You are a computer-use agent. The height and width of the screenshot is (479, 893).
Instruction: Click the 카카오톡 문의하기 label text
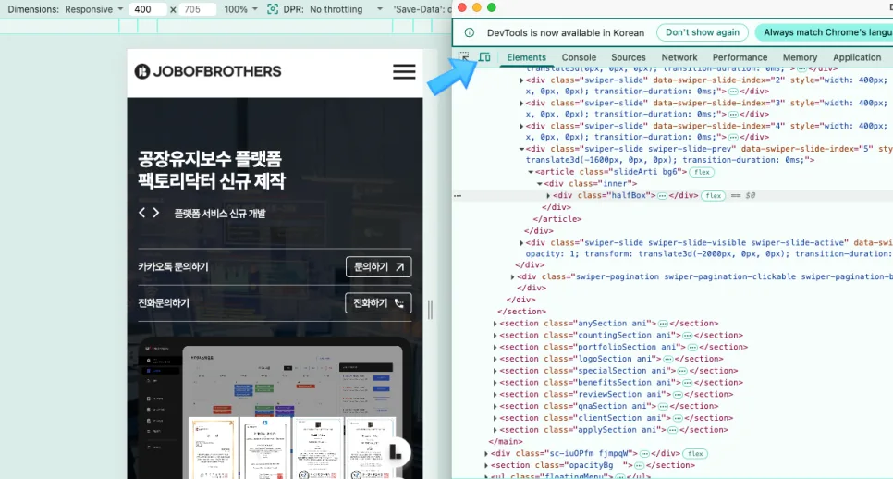[x=173, y=266]
